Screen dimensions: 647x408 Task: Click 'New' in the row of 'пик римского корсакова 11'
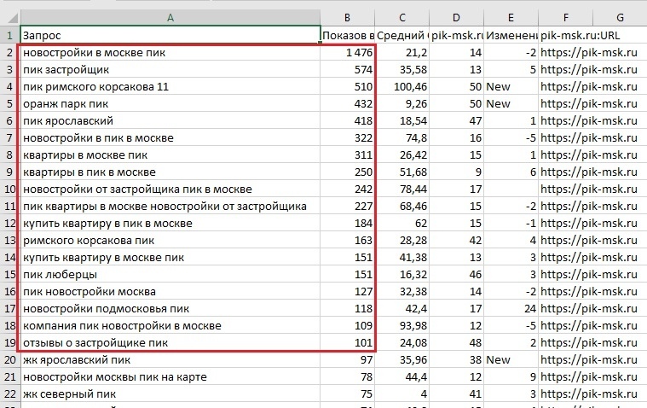pos(511,87)
